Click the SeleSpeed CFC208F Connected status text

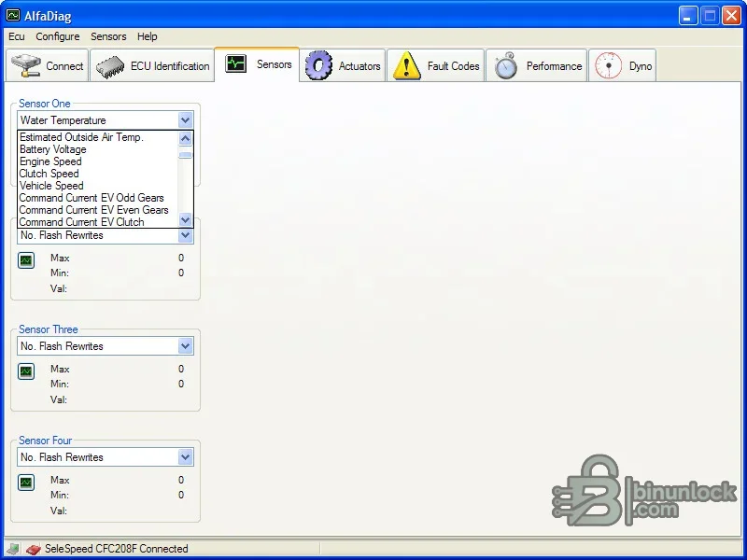click(116, 549)
